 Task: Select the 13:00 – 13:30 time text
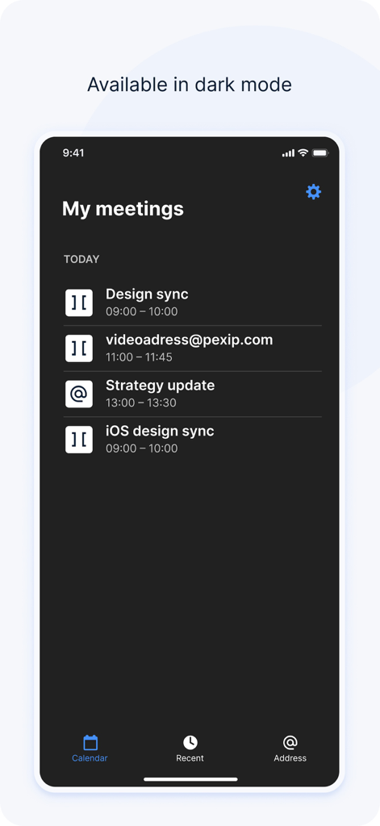(x=141, y=403)
